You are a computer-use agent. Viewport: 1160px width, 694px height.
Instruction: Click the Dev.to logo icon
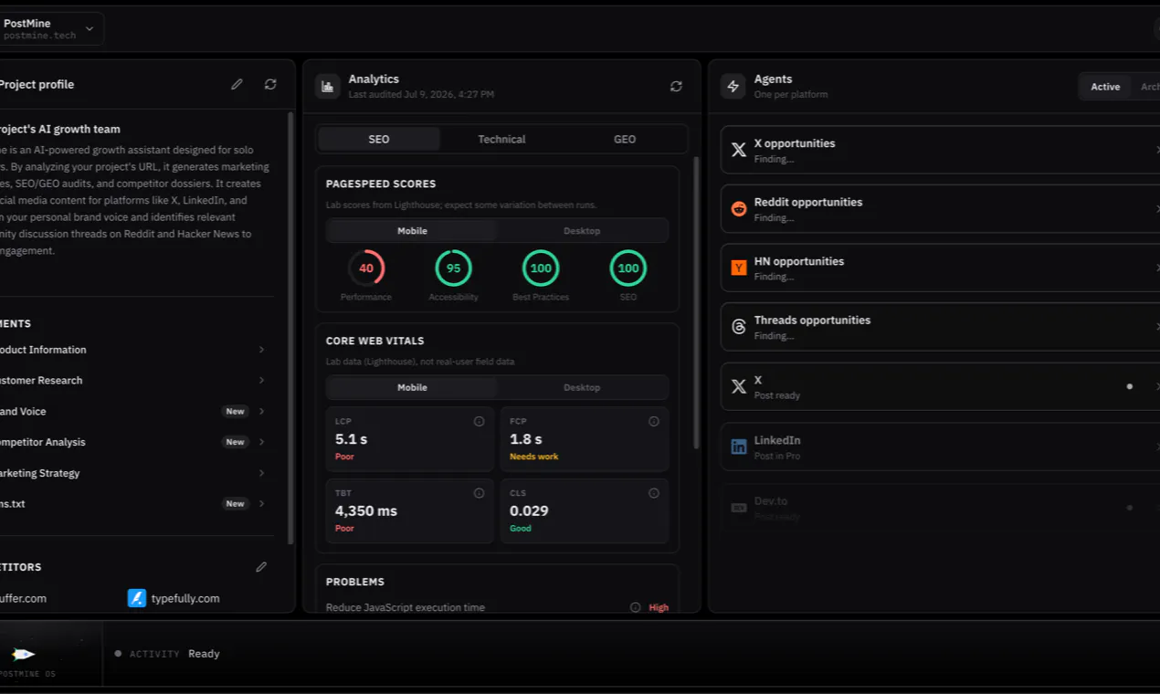(739, 507)
